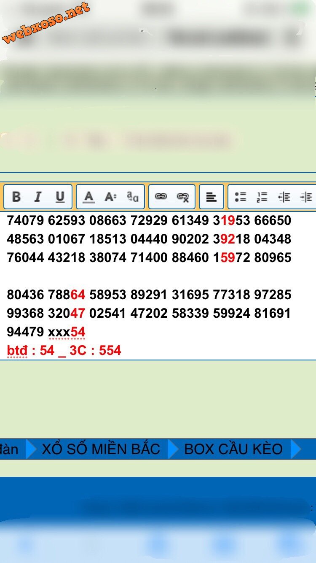This screenshot has height=563, width=316.
Task: Decrease indent of the text
Action: tap(284, 197)
